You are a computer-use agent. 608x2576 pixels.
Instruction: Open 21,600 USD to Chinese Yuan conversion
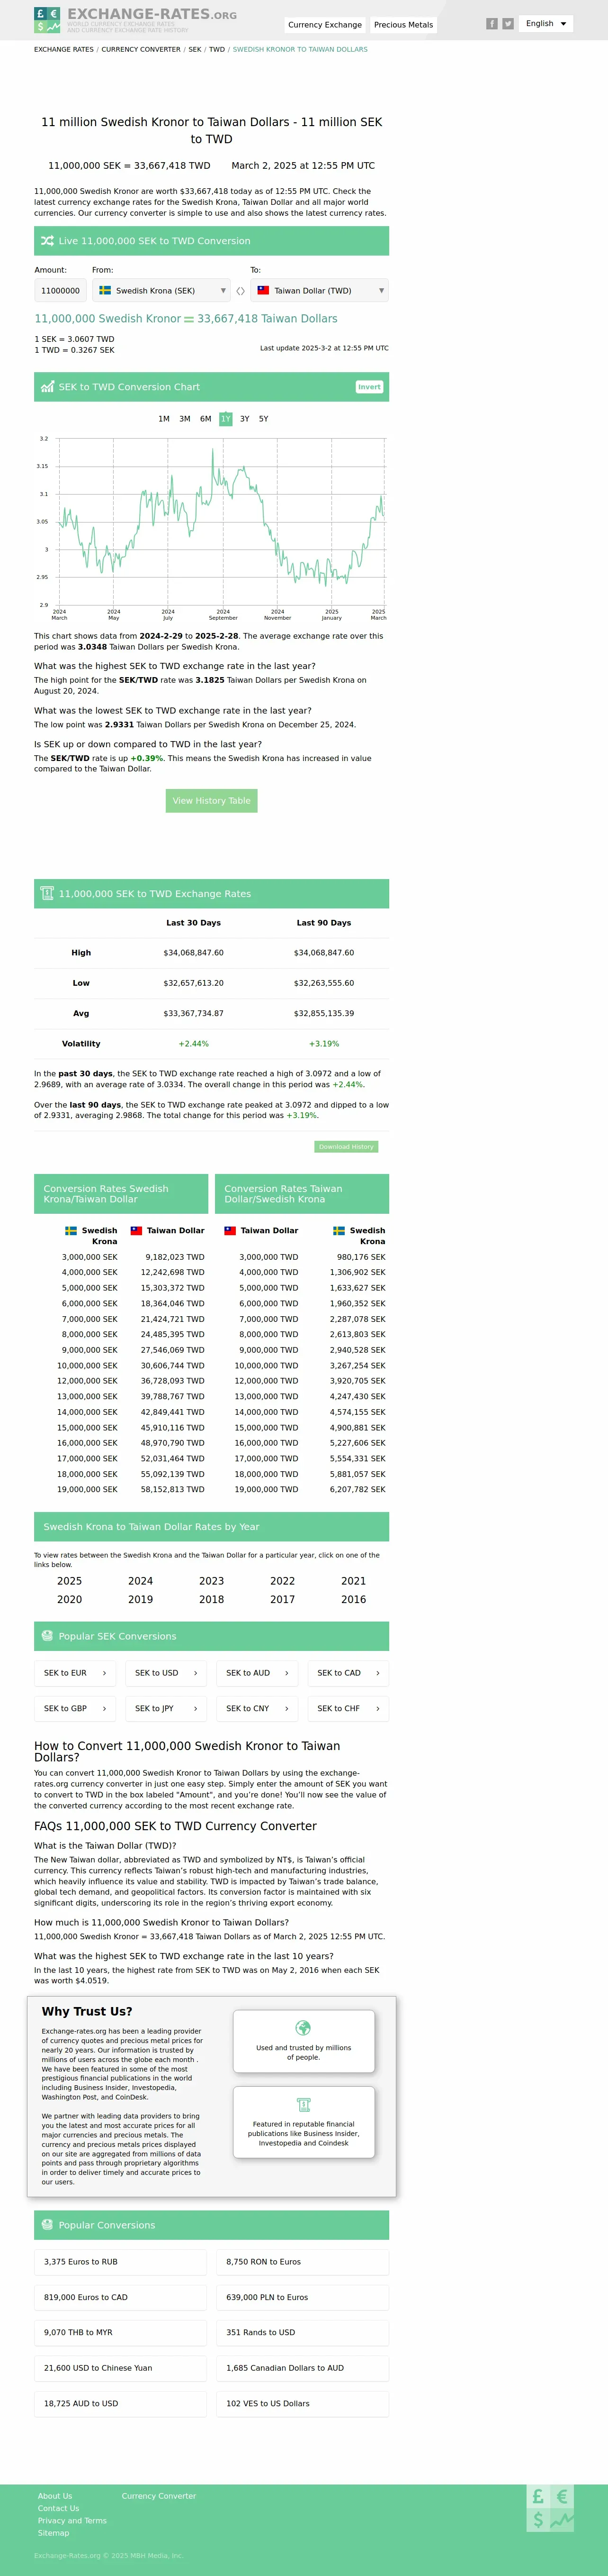(121, 2368)
